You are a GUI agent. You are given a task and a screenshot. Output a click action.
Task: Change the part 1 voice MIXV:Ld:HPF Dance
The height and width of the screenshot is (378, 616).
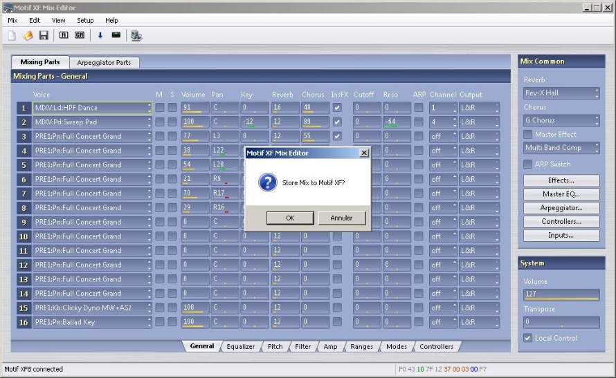[92, 108]
